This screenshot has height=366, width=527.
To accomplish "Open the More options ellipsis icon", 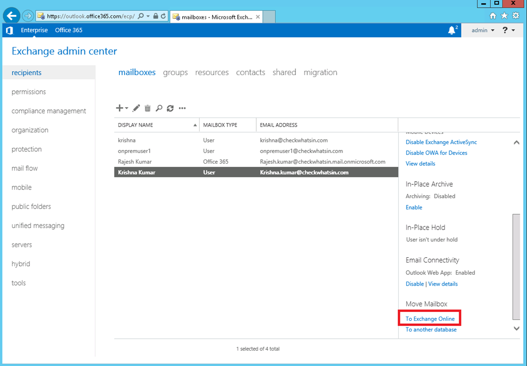I will pyautogui.click(x=182, y=108).
